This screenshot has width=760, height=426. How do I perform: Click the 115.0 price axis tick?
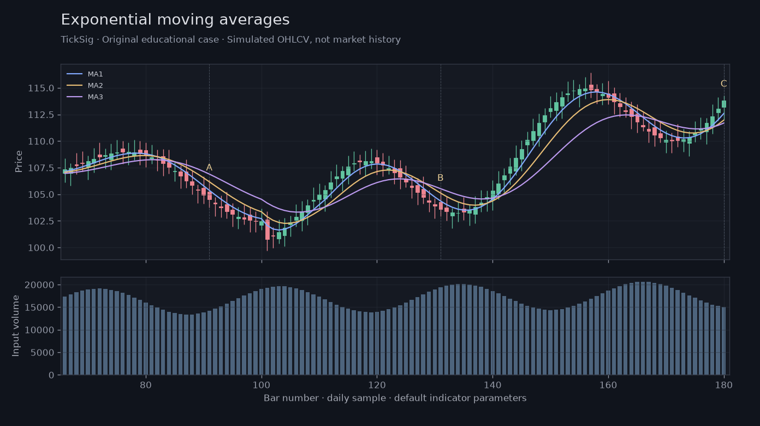[41, 88]
